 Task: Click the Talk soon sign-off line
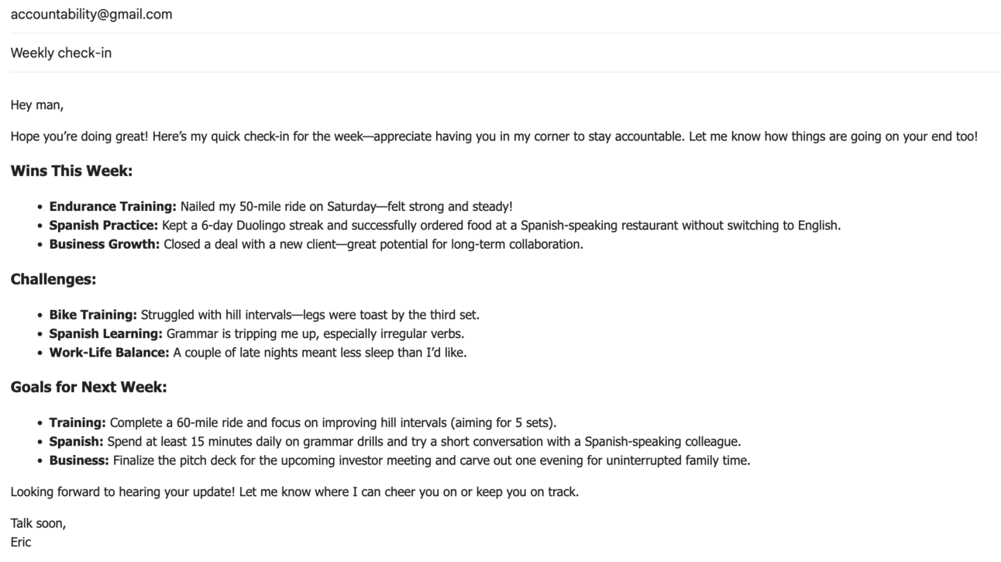[x=39, y=523]
